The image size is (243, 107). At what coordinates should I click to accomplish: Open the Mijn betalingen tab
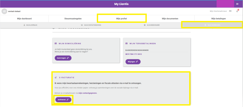219,19
